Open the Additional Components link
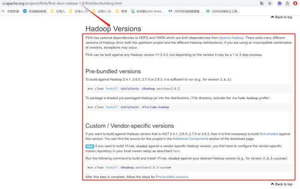The width and height of the screenshot is (300, 189). click(190, 139)
